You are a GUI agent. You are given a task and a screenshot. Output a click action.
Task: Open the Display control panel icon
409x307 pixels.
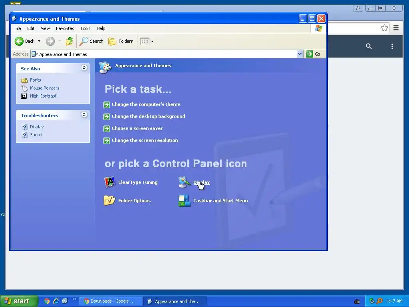[x=185, y=182]
